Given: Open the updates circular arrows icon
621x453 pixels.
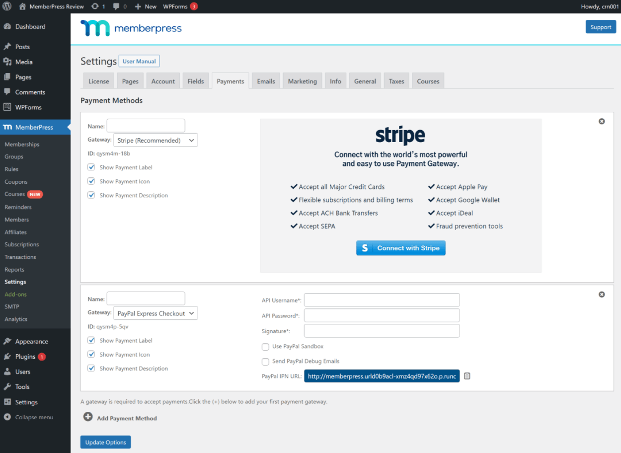Looking at the screenshot, I should 95,6.
